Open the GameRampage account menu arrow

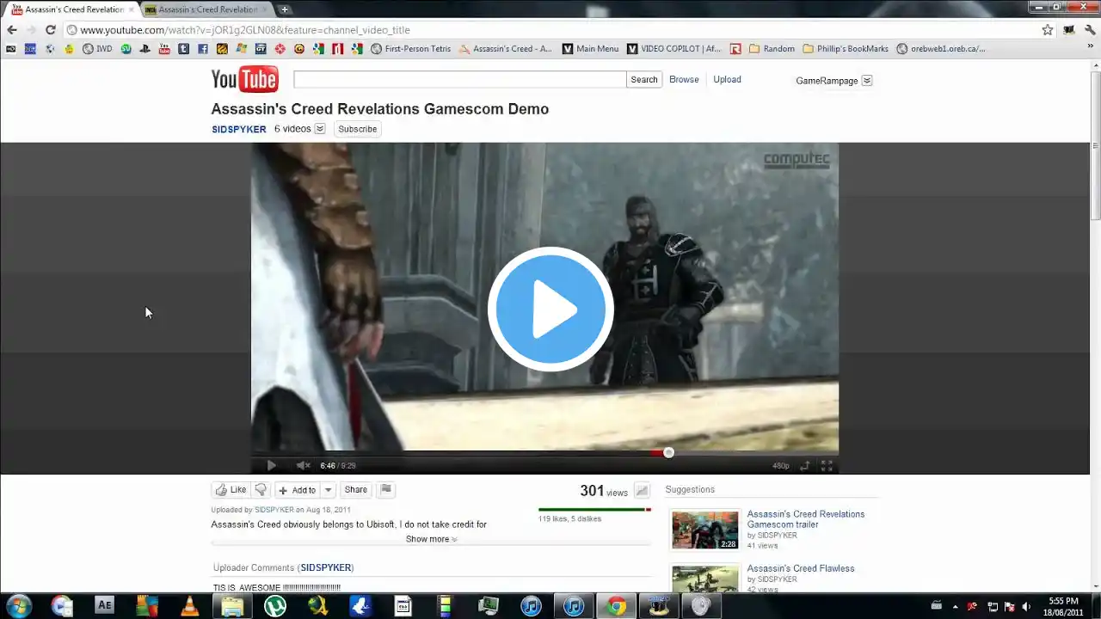pos(867,81)
